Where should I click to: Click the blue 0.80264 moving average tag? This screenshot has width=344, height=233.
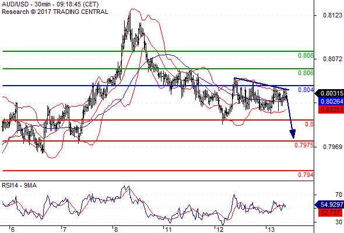tap(331, 101)
